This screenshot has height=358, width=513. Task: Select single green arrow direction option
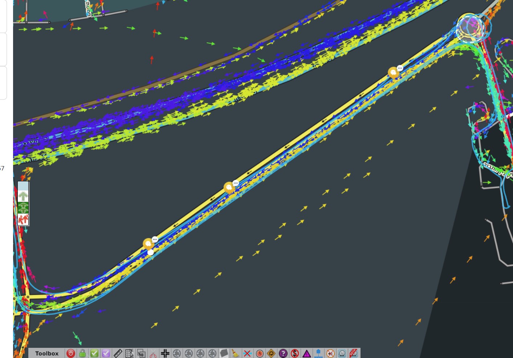(23, 196)
